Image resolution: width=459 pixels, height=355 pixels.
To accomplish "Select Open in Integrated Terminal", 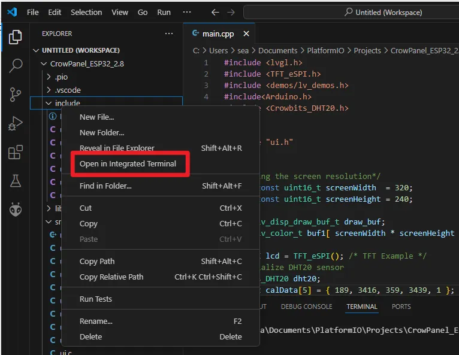I will tap(128, 164).
